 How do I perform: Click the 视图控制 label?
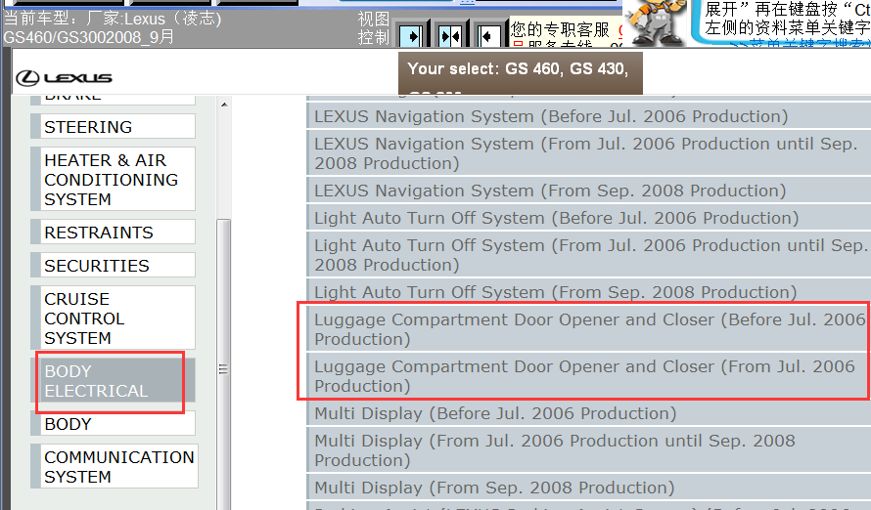373,27
